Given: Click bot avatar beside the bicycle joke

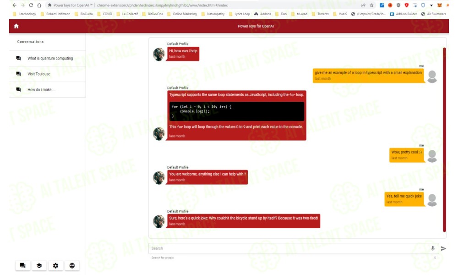Looking at the screenshot, I should pyautogui.click(x=159, y=221).
